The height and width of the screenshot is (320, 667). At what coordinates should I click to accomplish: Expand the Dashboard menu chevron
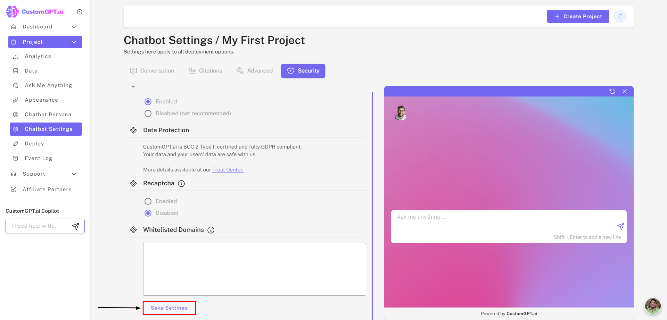click(x=74, y=27)
